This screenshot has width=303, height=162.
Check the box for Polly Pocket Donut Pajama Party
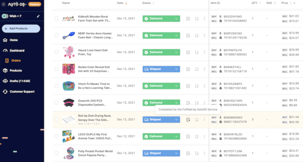(56, 153)
